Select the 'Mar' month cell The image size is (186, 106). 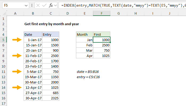84,51
